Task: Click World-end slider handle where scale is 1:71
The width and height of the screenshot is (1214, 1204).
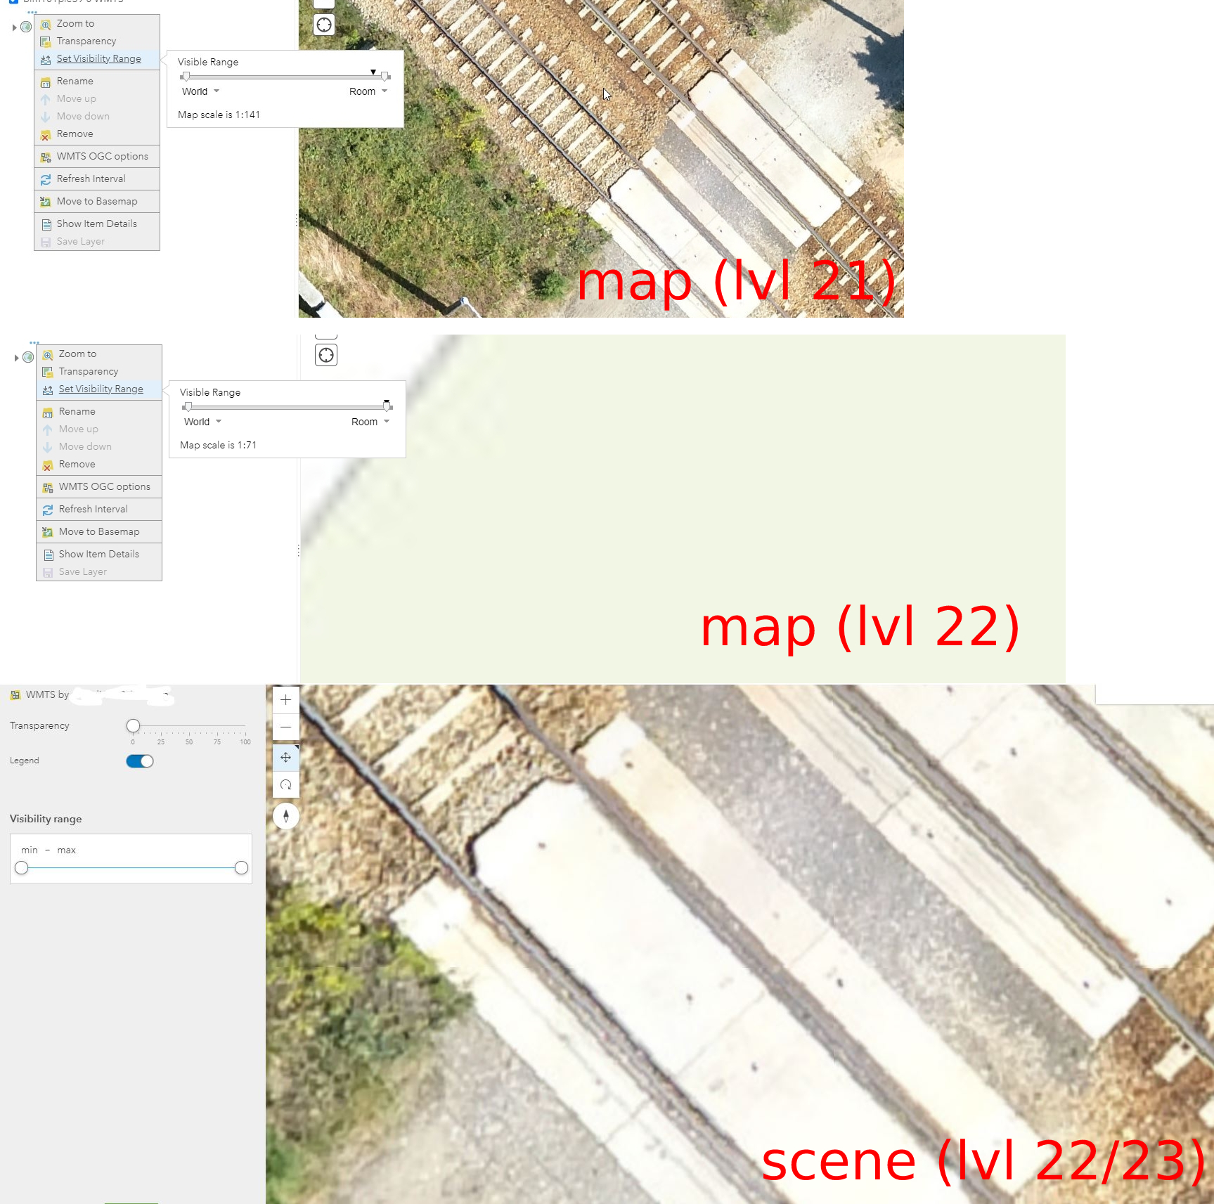Action: (x=188, y=407)
